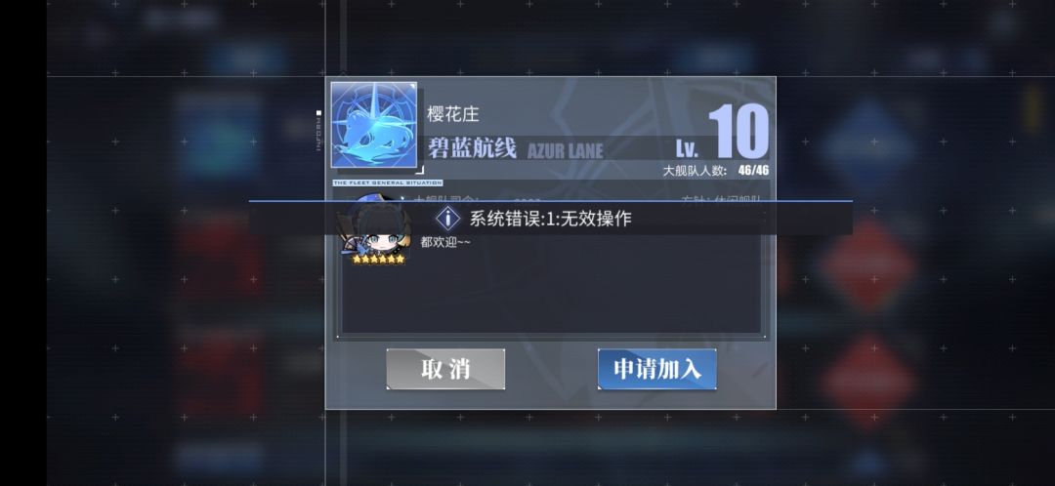Click the guild name 樱花庄
The height and width of the screenshot is (486, 1055).
[453, 113]
